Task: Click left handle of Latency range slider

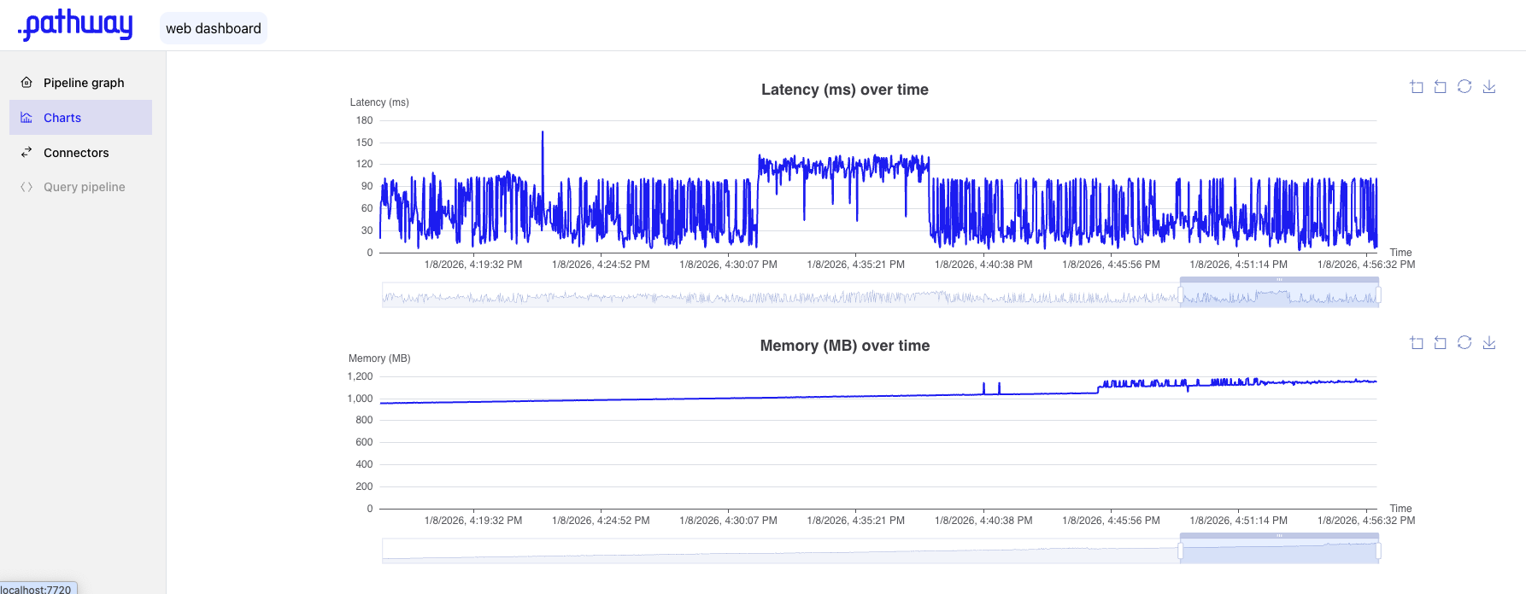Action: 1181,295
